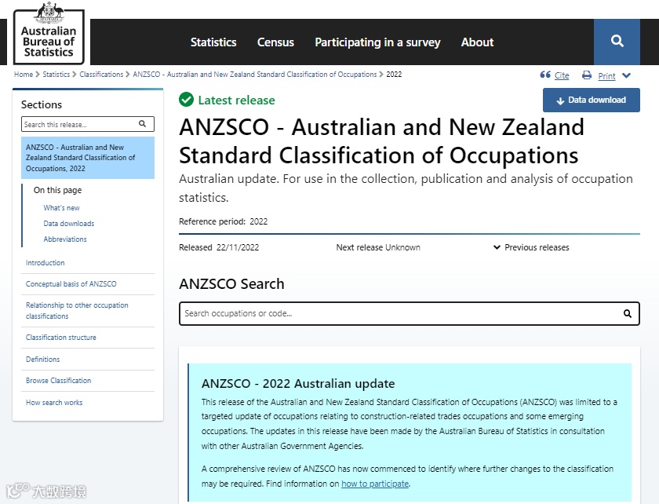This screenshot has height=504, width=659.
Task: Open Conceptual basis of ANZSCO
Action: pyautogui.click(x=71, y=284)
